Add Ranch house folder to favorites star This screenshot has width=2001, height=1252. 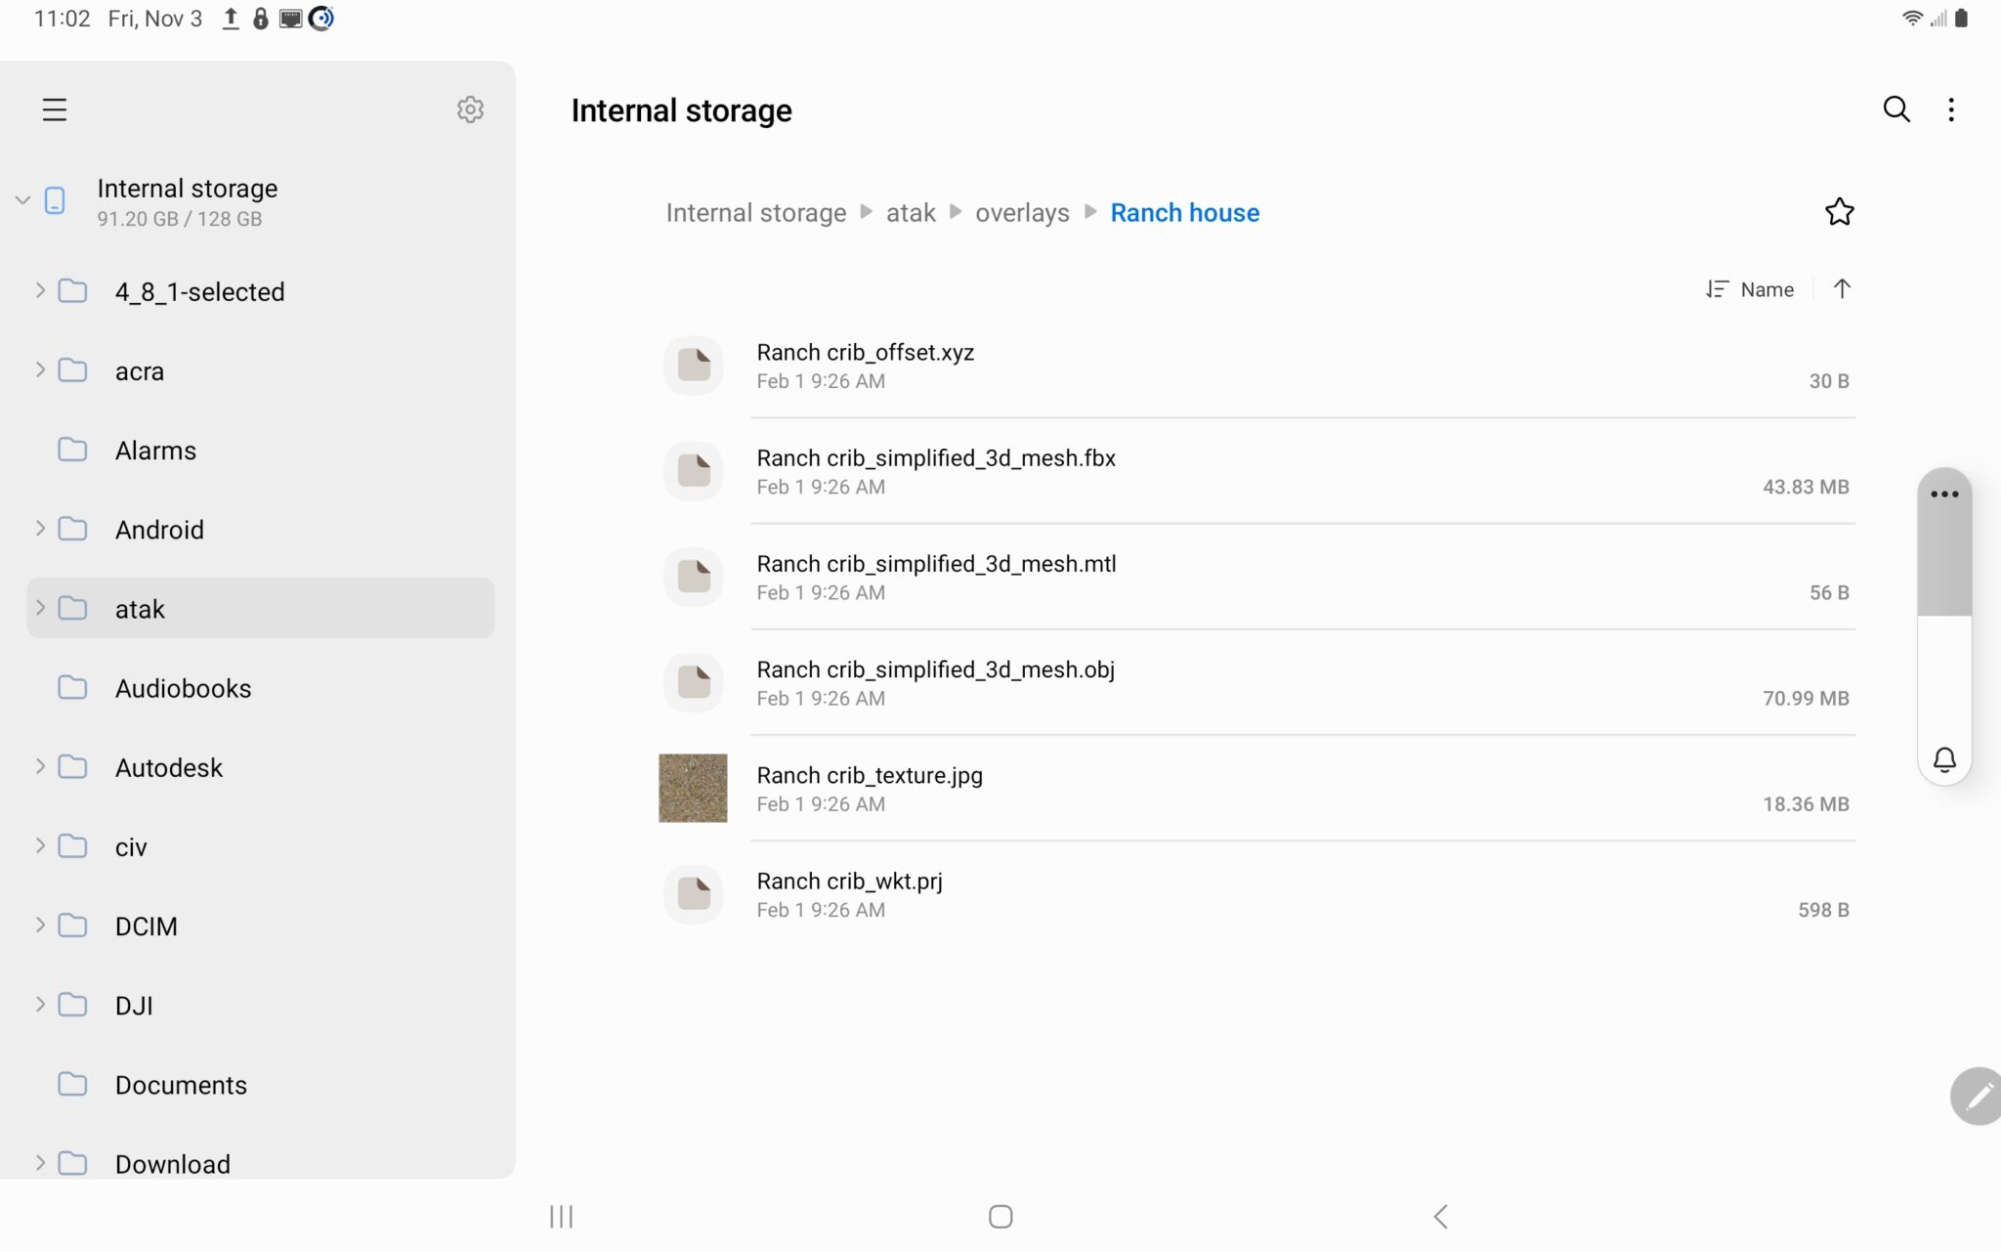(1839, 212)
